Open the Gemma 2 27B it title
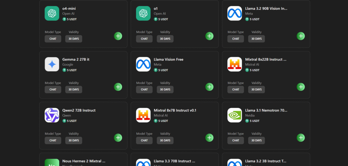Image resolution: width=348 pixels, height=166 pixels. pos(76,60)
